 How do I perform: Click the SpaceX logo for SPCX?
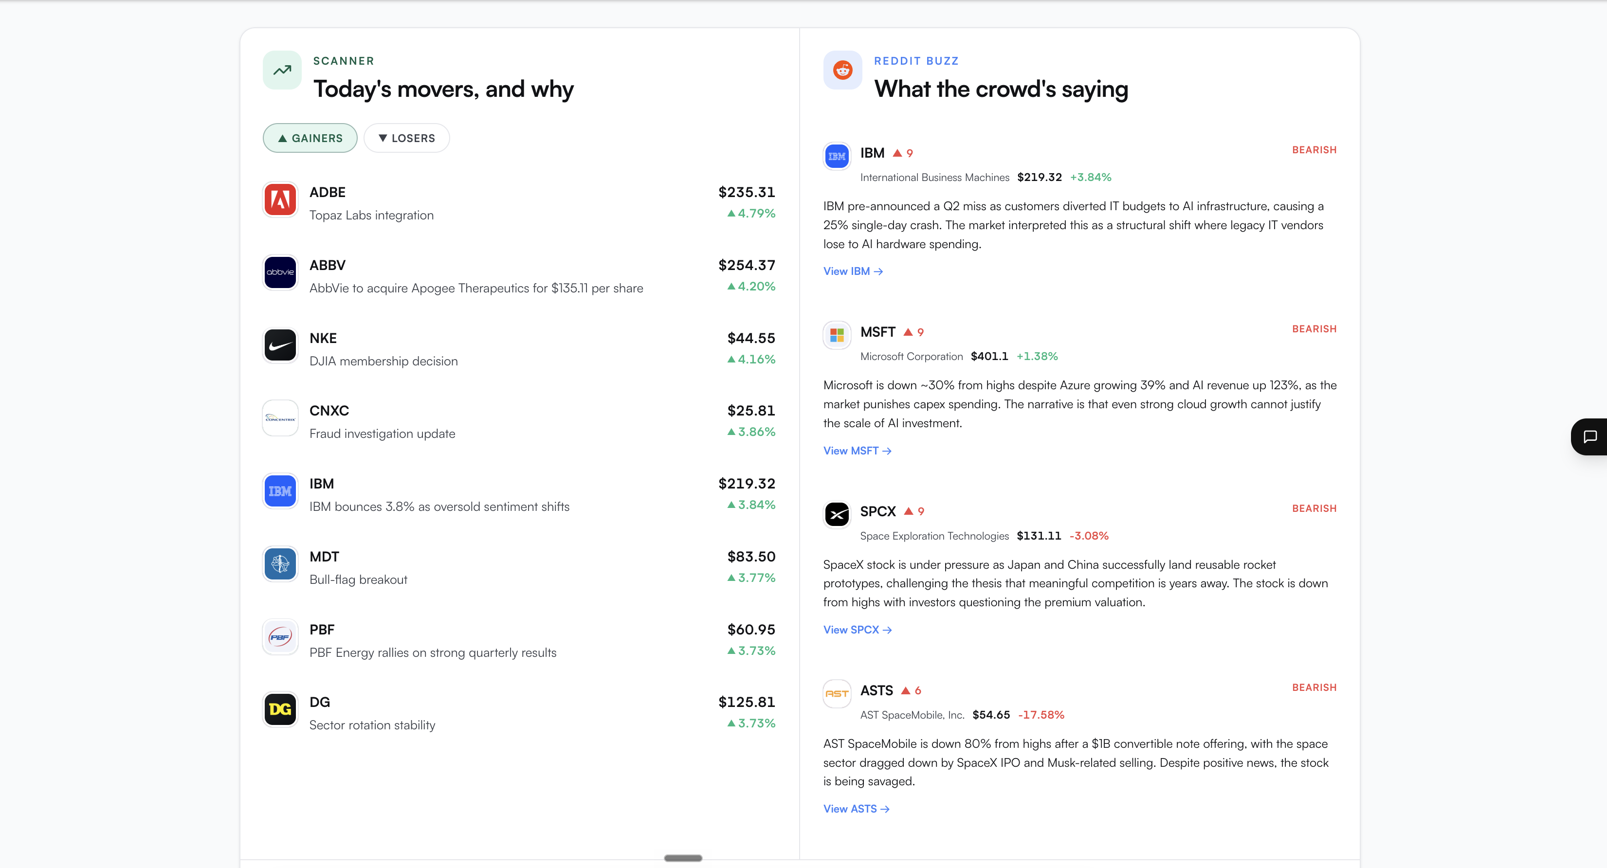pos(837,514)
